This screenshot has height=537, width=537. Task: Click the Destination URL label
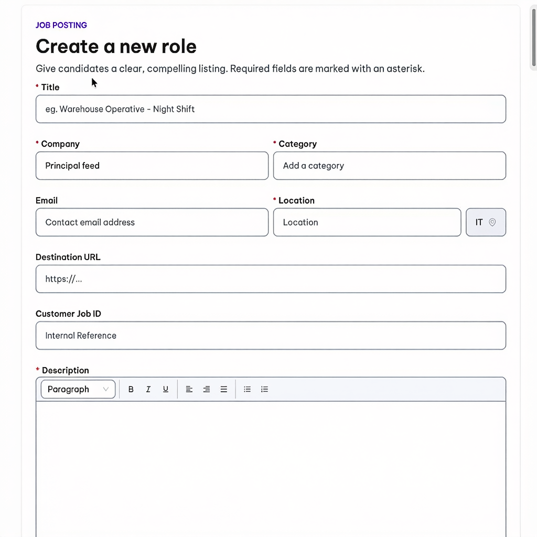pyautogui.click(x=68, y=257)
